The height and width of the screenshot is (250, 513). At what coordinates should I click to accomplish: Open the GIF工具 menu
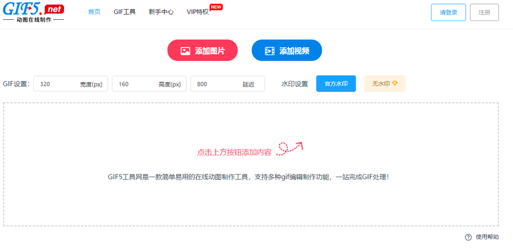[x=124, y=12]
